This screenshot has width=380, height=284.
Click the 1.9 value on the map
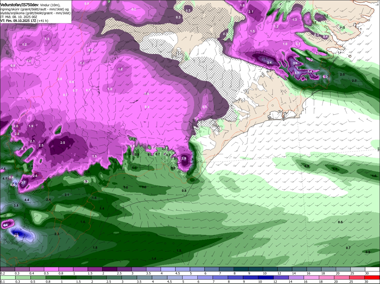pos(31,126)
